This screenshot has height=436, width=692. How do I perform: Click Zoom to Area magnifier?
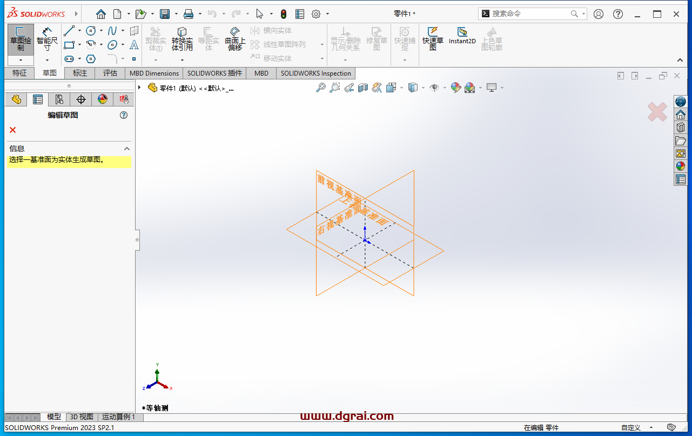(x=335, y=88)
